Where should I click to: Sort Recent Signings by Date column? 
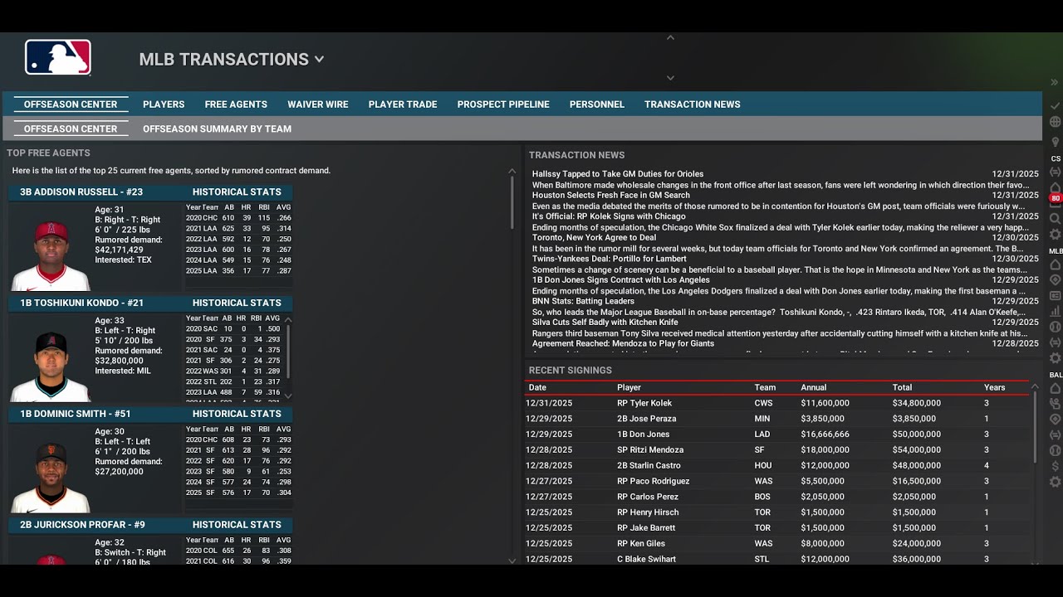[537, 387]
